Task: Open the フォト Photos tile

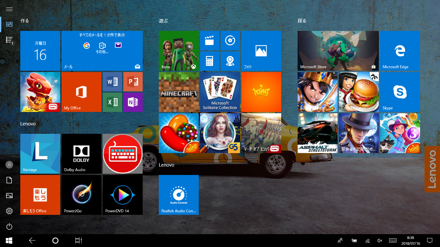Action: 261,51
